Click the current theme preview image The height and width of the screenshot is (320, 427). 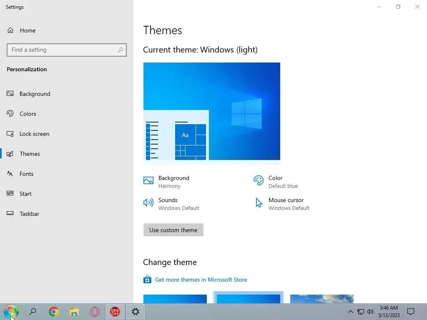click(x=211, y=111)
